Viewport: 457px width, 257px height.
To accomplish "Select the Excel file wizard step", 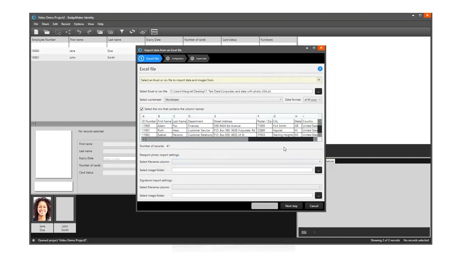I will point(150,59).
